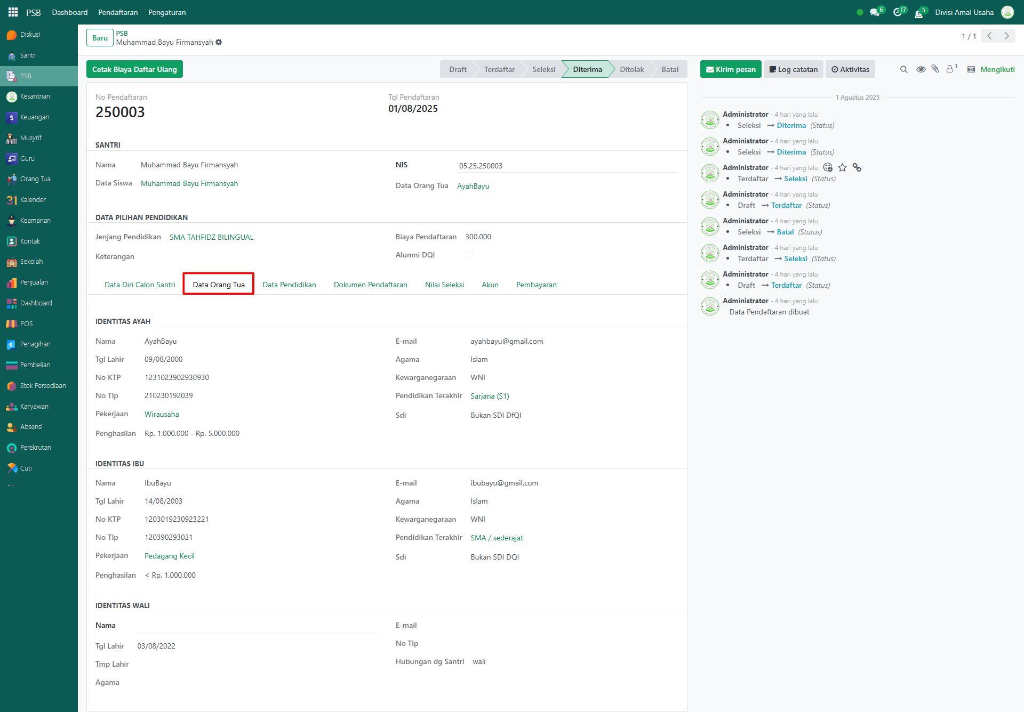Open gear actions menu beside record name
This screenshot has width=1024, height=712.
coord(219,42)
